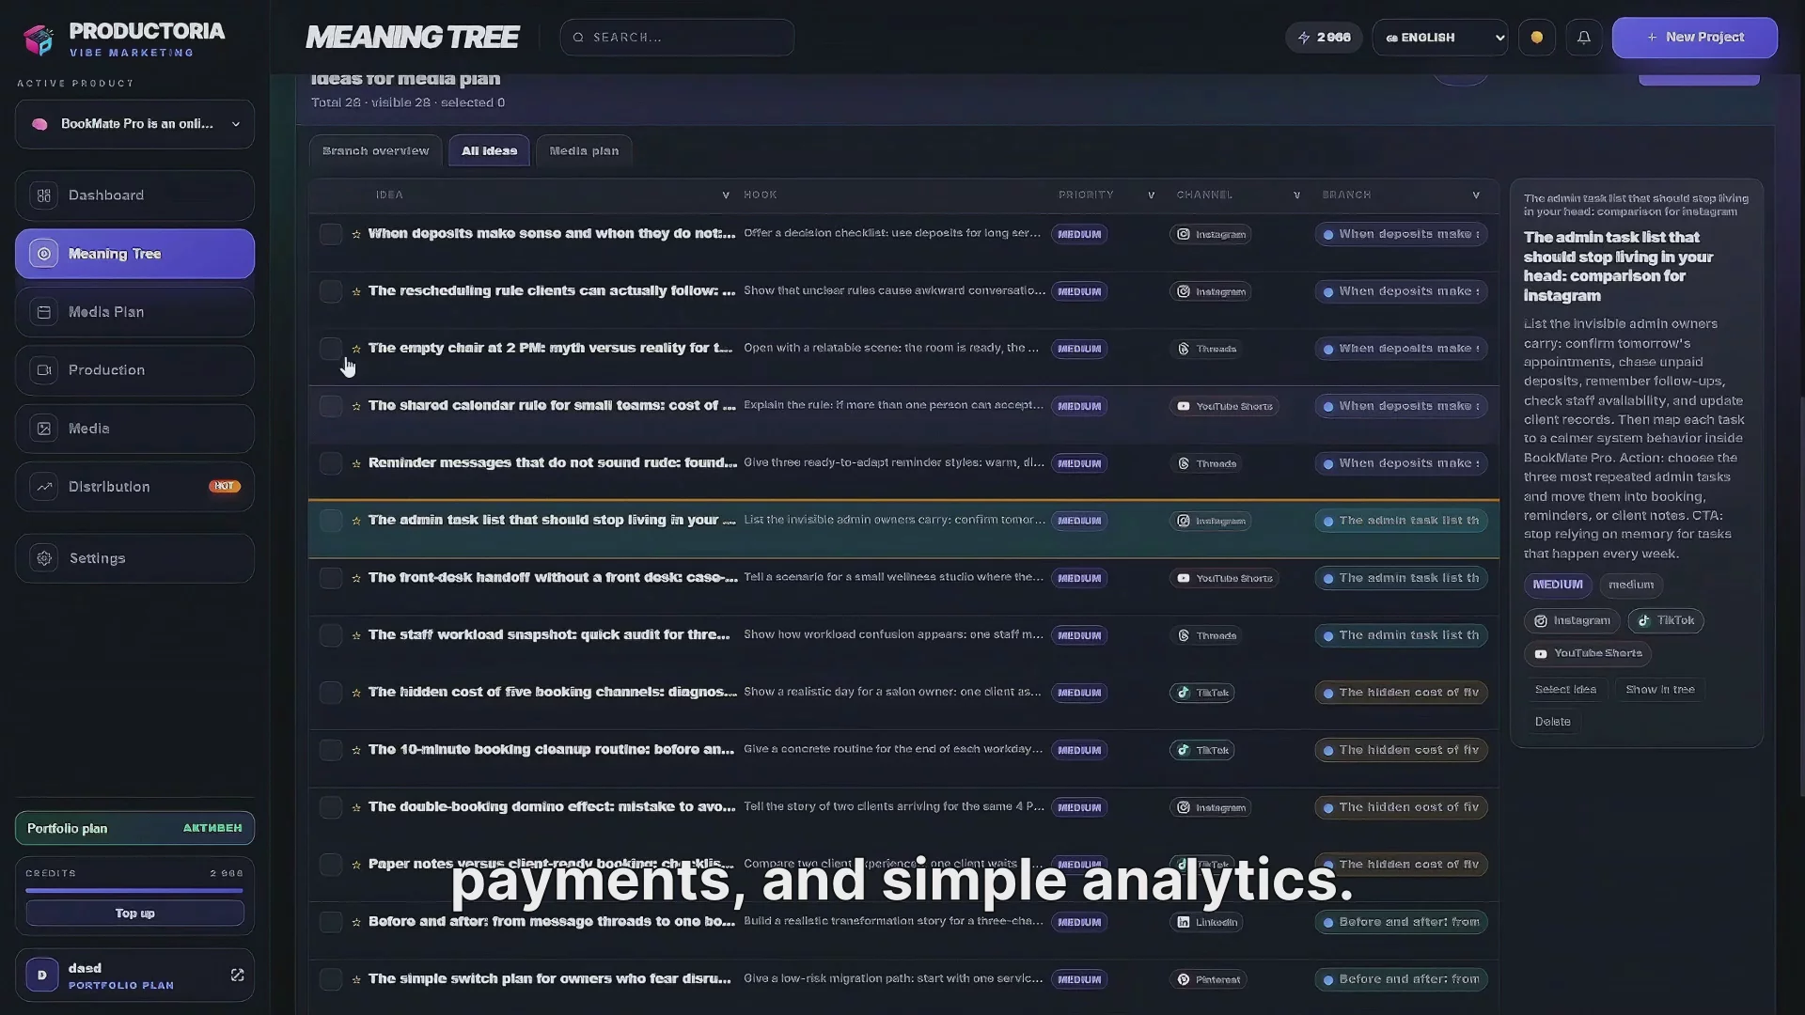Click the Productoria cube logo
Image resolution: width=1805 pixels, height=1015 pixels.
pyautogui.click(x=39, y=39)
